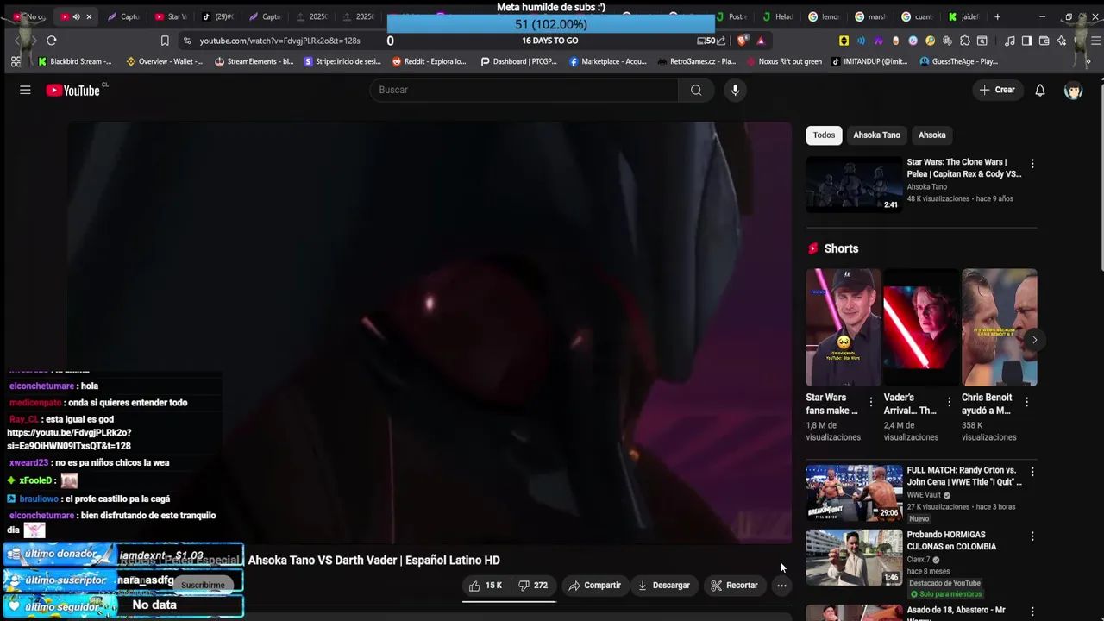Open the browser extensions puzzle icon
Screen dimensions: 1104x621
(x=965, y=41)
